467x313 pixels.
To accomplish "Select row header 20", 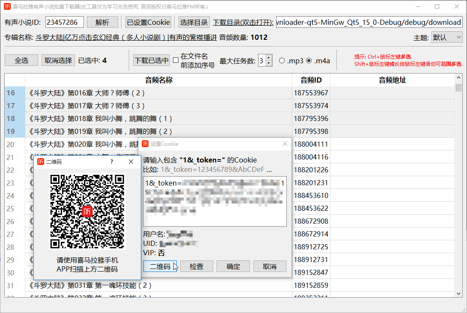I will click(x=15, y=144).
